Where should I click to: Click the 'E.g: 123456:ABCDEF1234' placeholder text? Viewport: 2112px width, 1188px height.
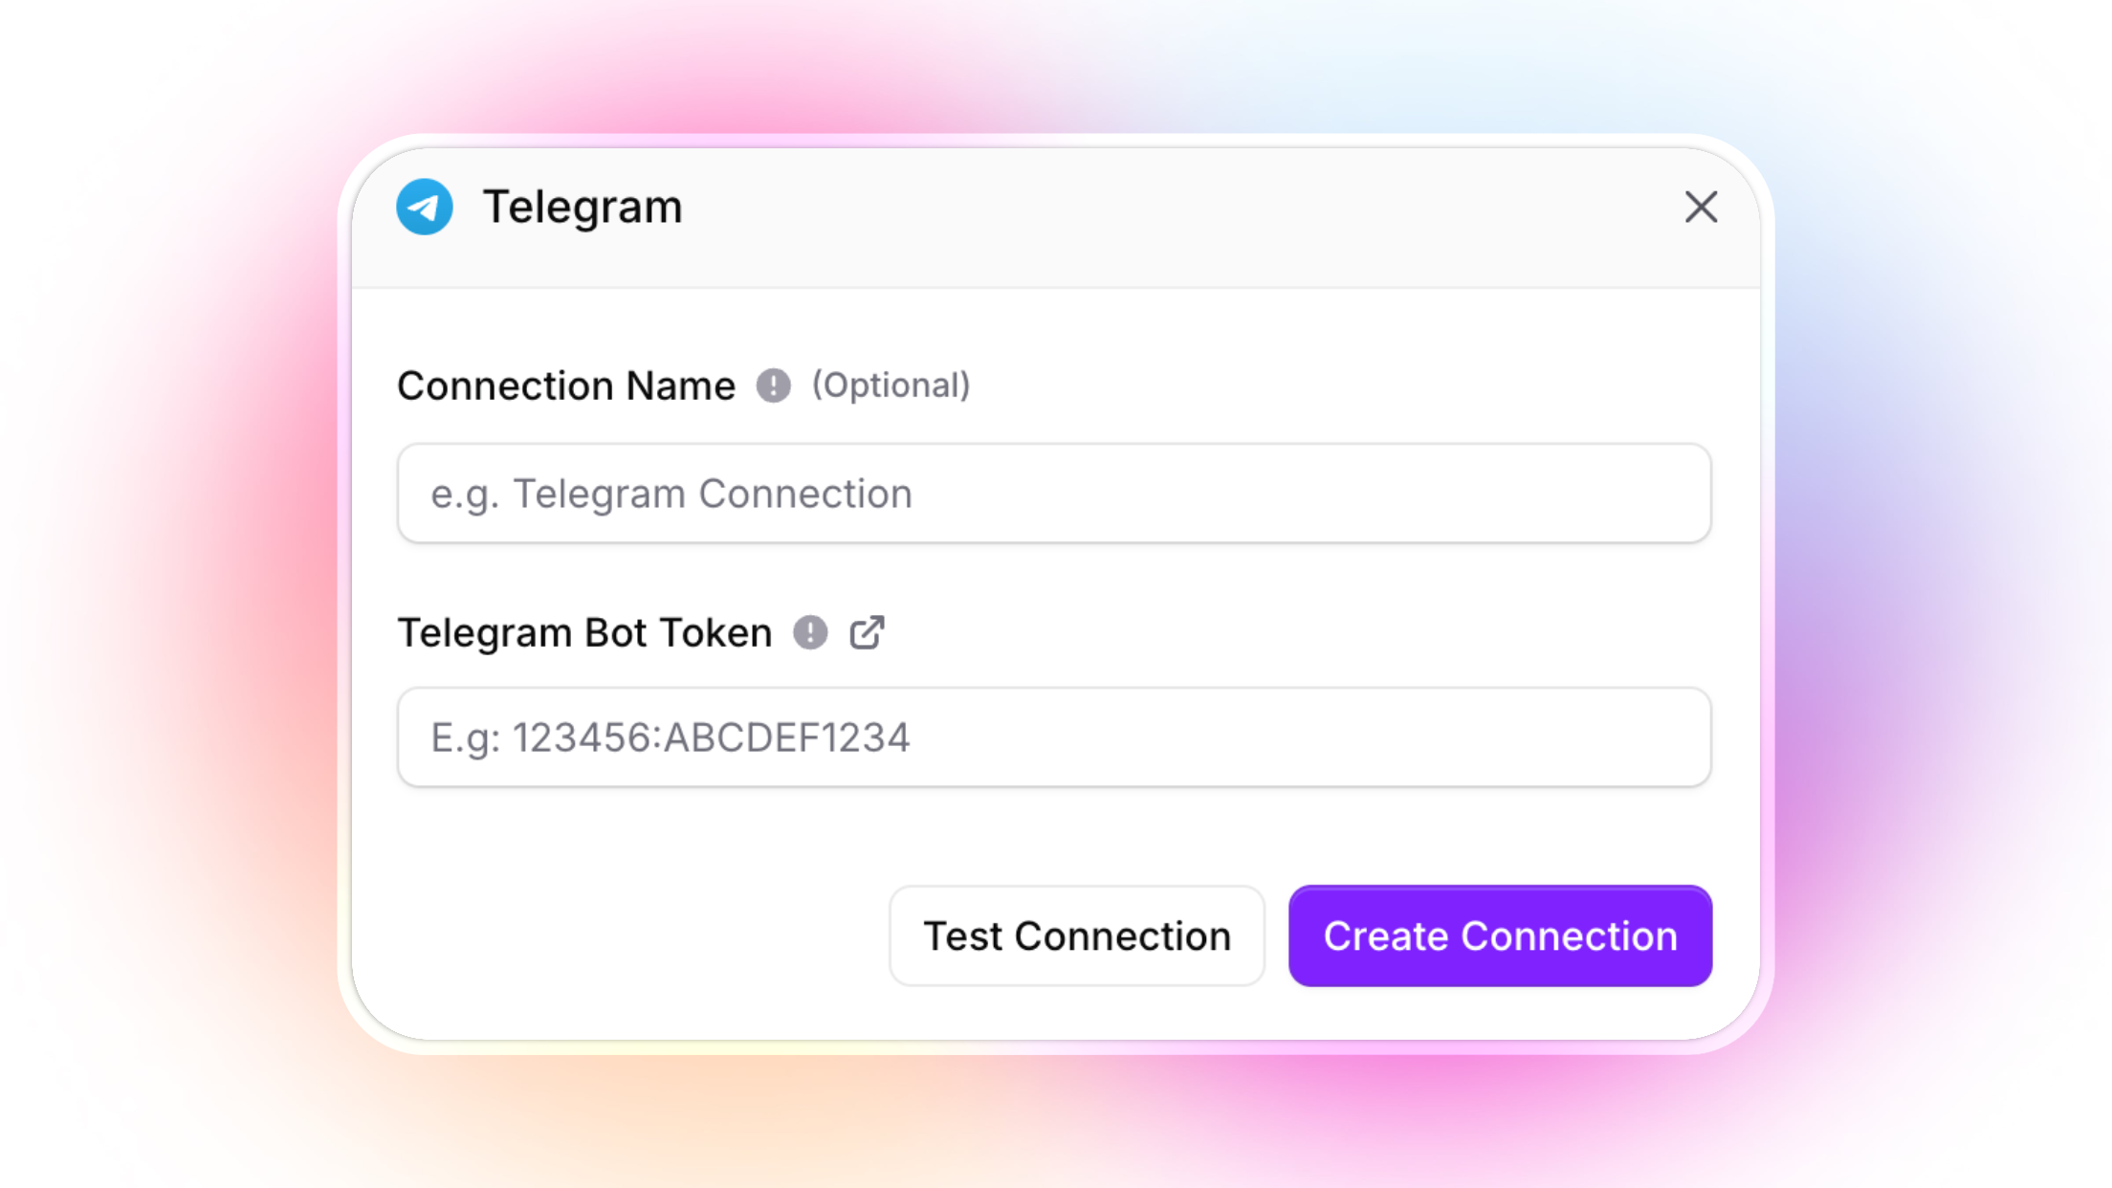[x=670, y=737]
